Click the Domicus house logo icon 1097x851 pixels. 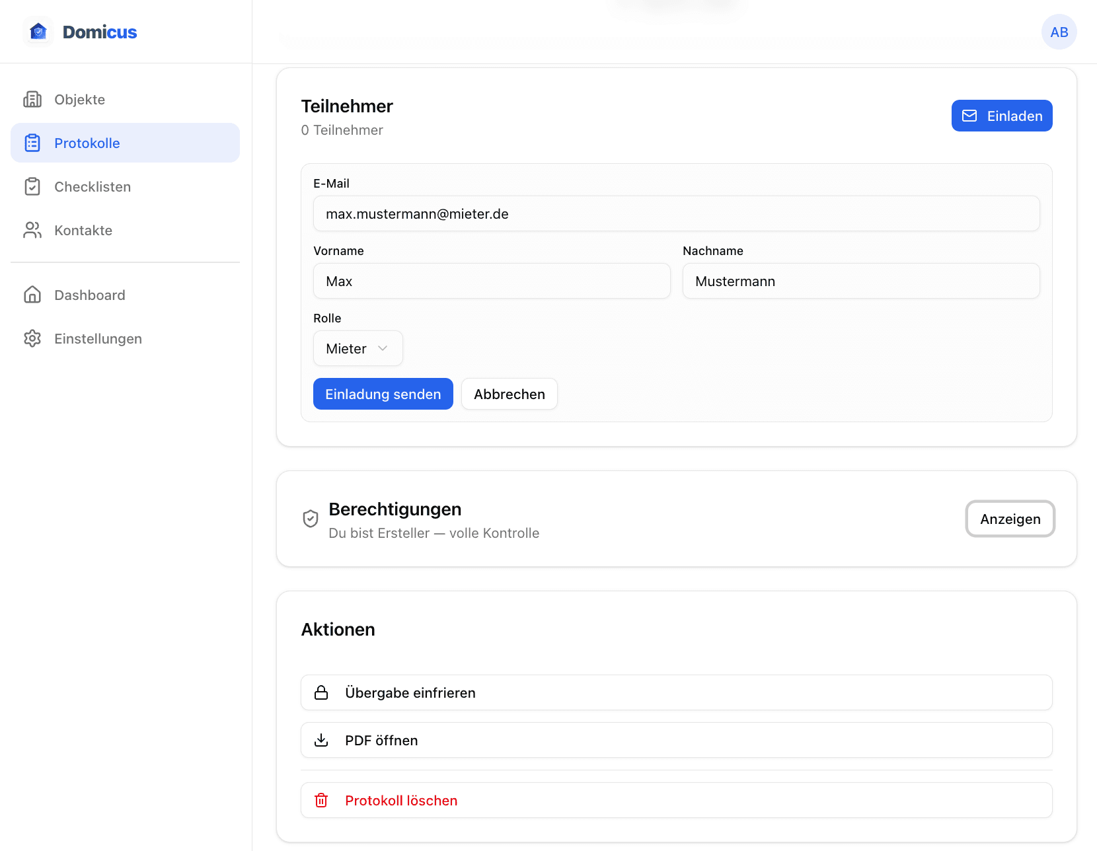tap(38, 32)
